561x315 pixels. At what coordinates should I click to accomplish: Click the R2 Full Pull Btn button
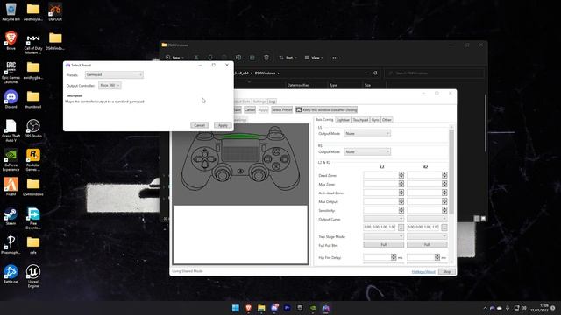(427, 245)
